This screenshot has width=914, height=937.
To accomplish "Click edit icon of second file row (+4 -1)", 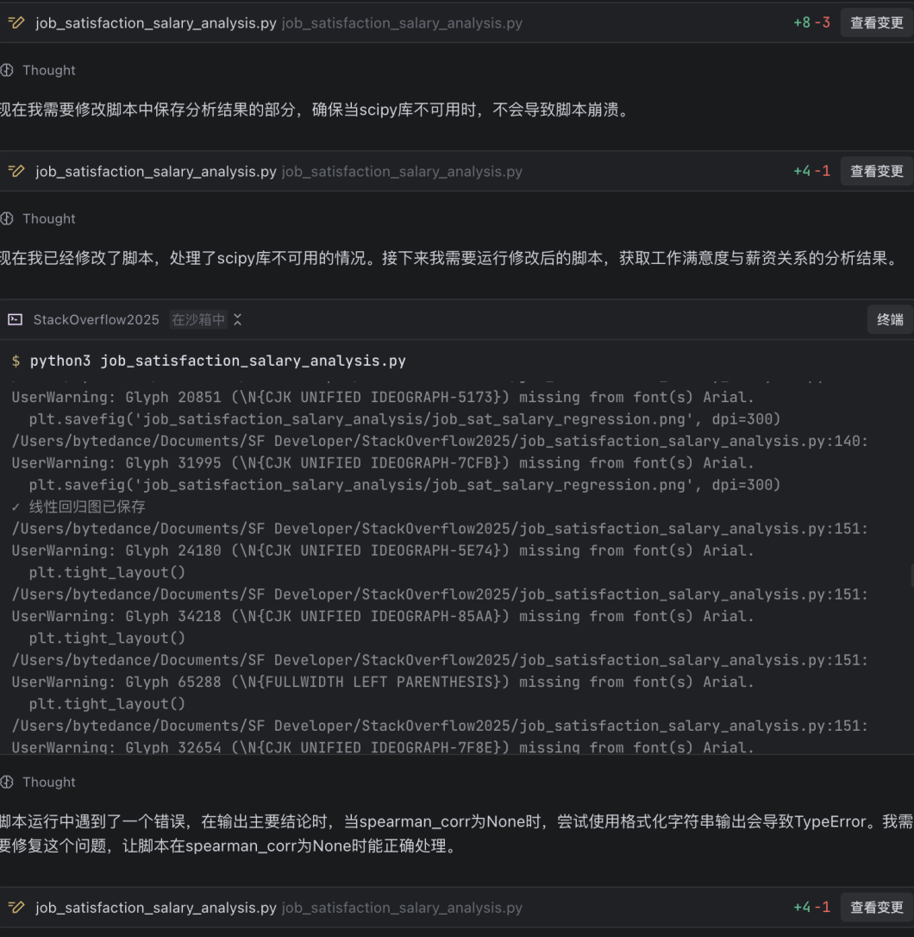I will click(x=16, y=172).
